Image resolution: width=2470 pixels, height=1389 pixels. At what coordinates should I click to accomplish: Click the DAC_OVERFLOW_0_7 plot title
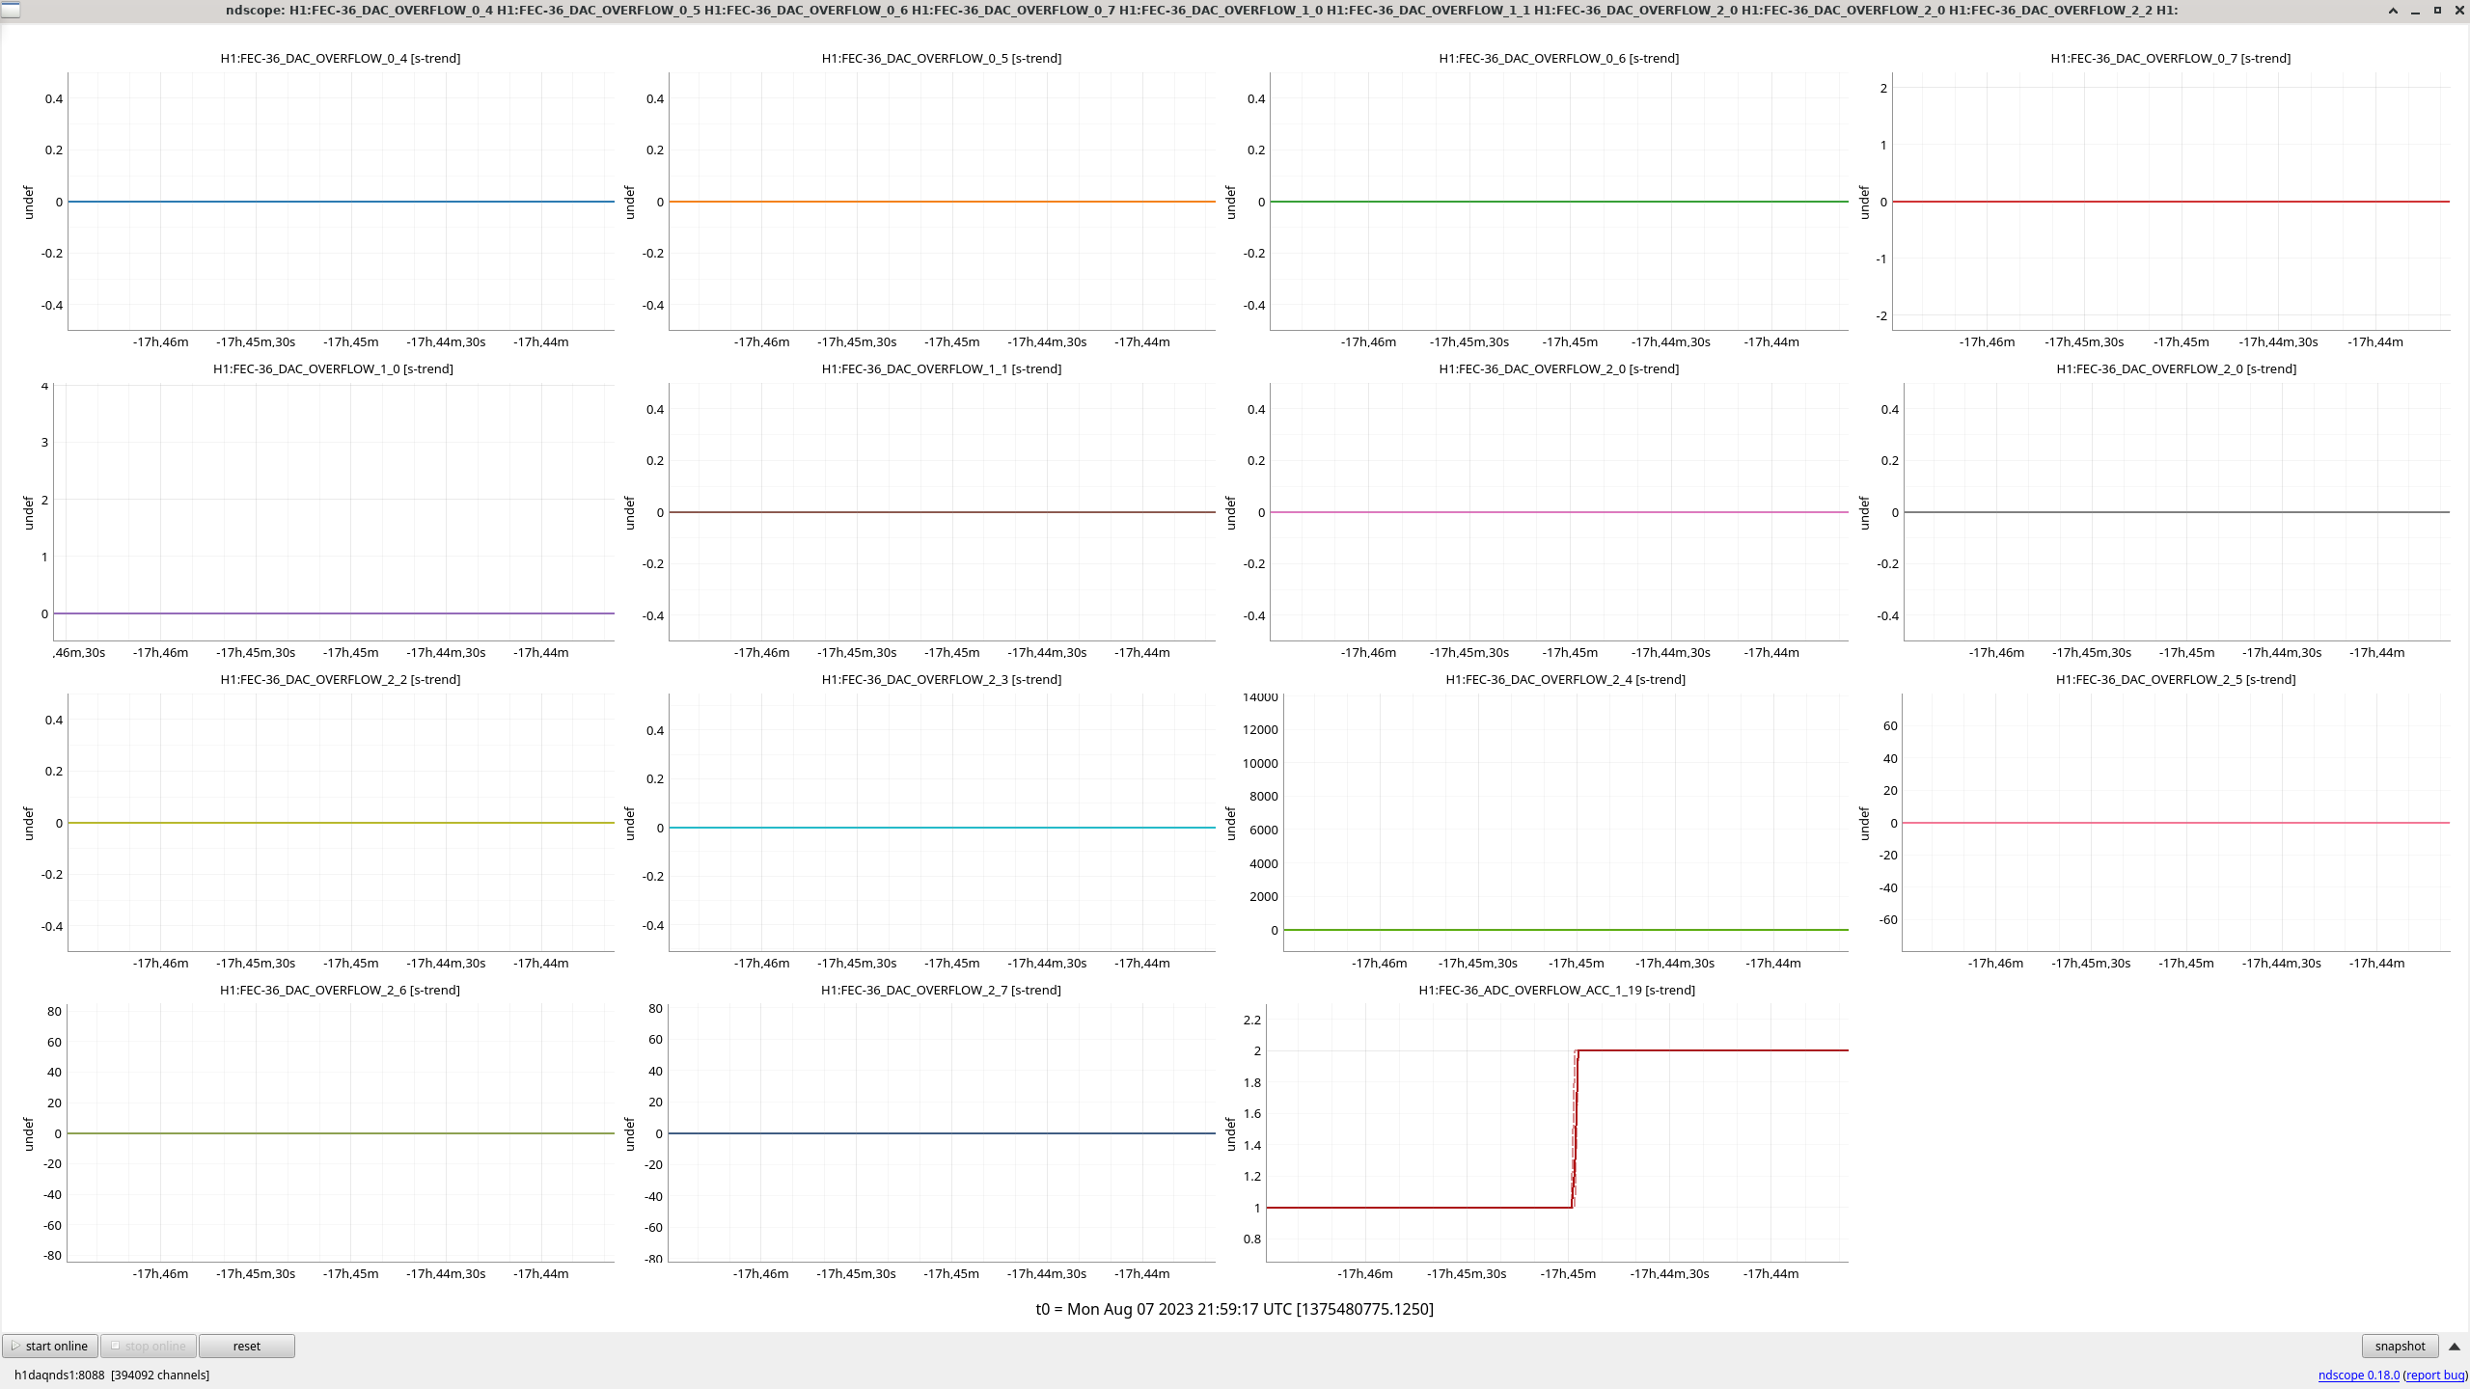click(2170, 58)
